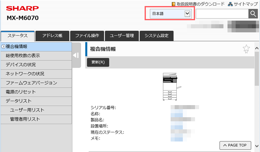Click the scrollbar down arrow

tap(257, 146)
